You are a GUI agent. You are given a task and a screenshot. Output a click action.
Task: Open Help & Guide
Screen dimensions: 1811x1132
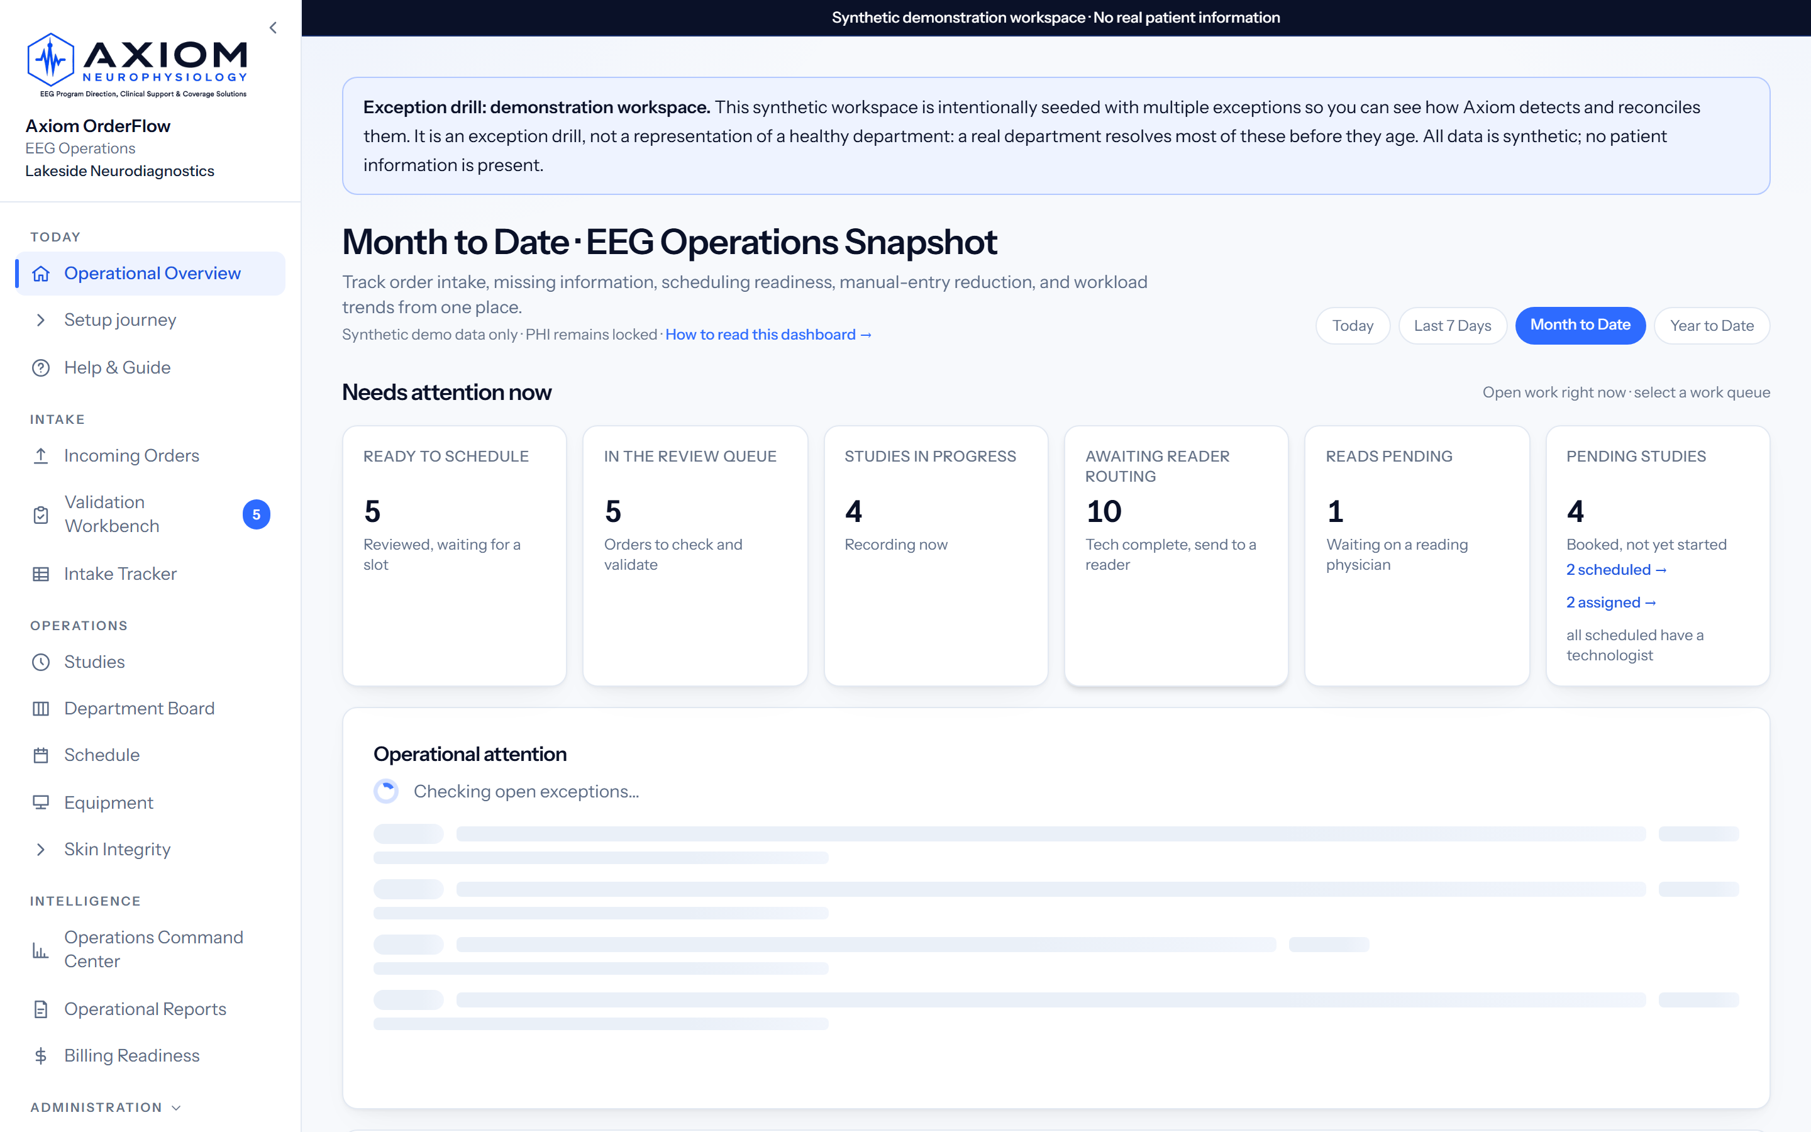(x=150, y=368)
